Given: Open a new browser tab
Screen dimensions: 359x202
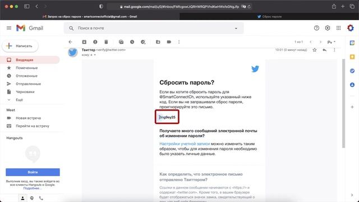Looking at the screenshot, I should pyautogui.click(x=343, y=6).
